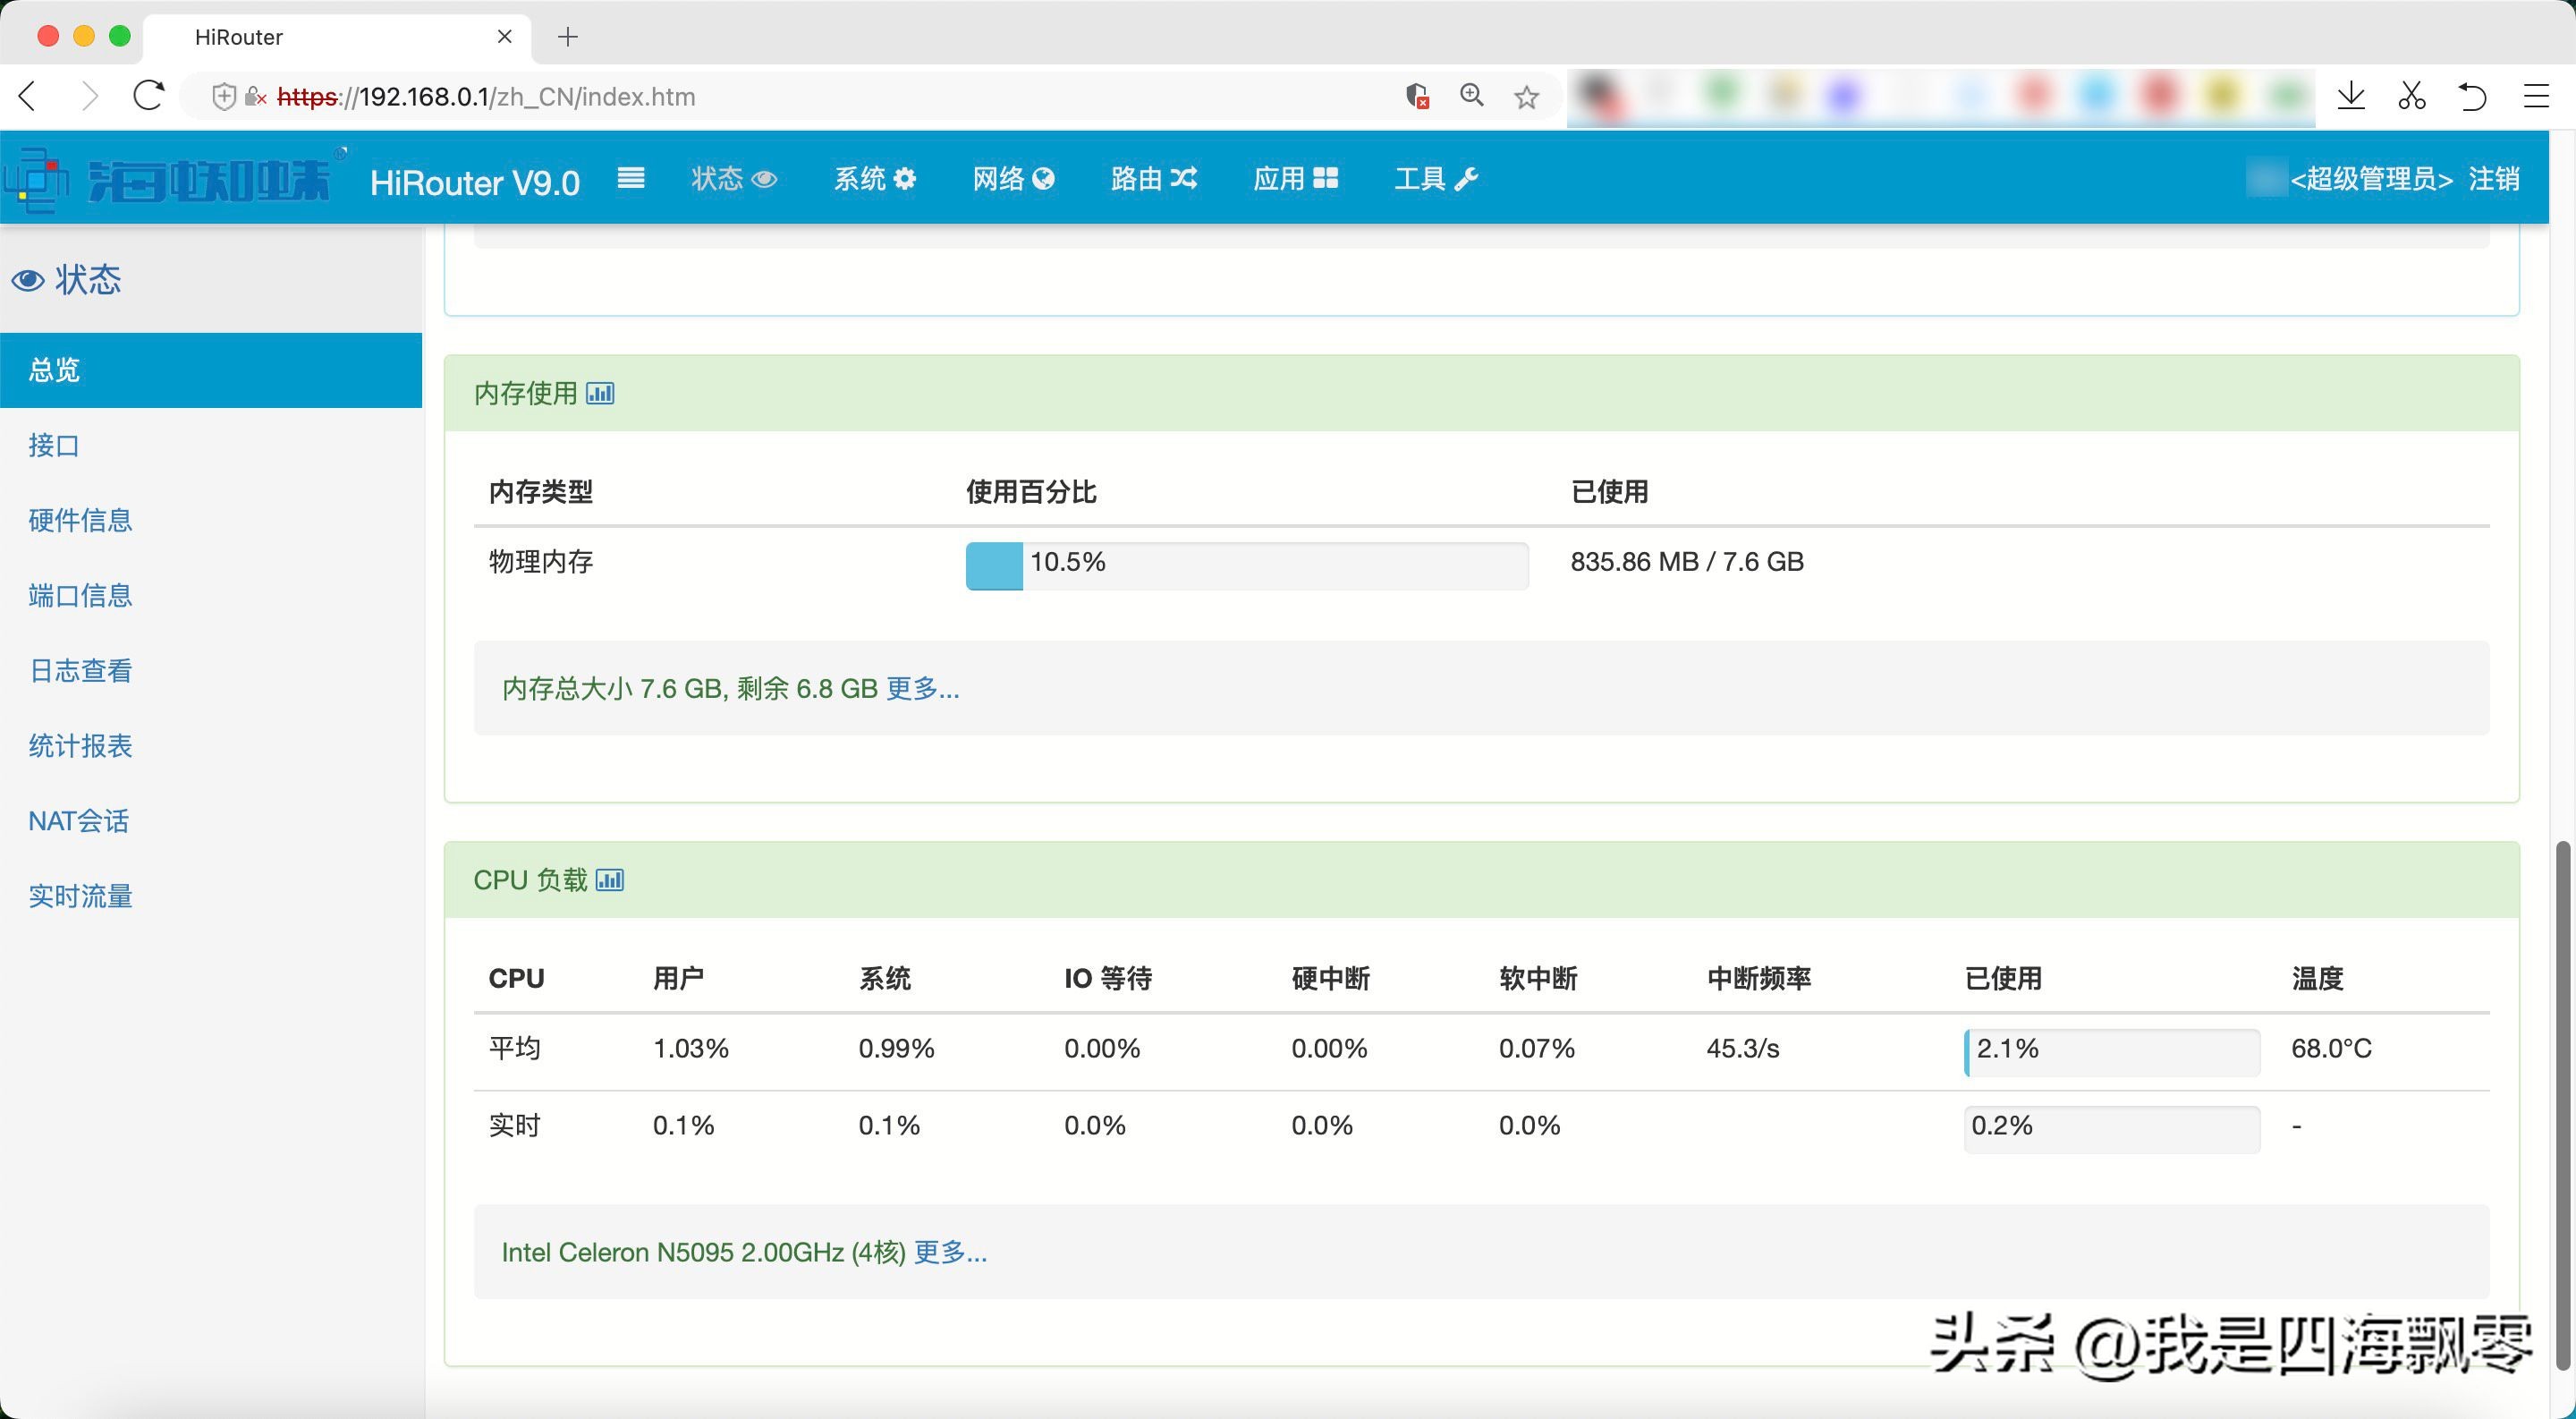
Task: Bookmark page with star icon
Action: click(1526, 97)
